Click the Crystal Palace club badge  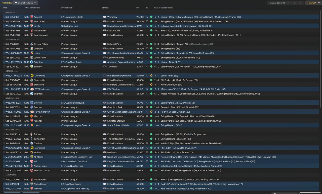32,44
